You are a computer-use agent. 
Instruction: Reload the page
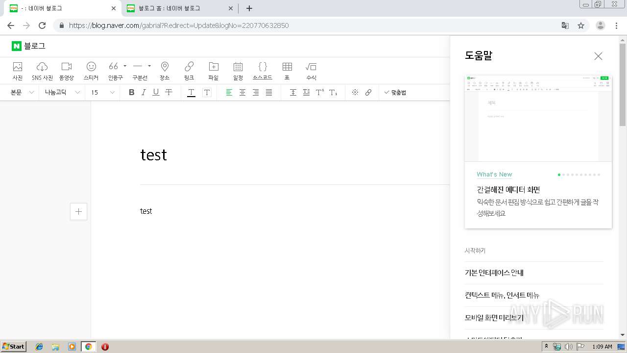(x=42, y=25)
